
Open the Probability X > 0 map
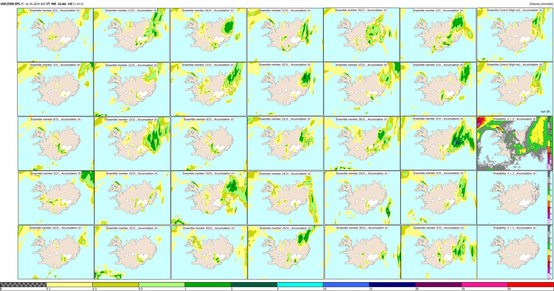(515, 143)
